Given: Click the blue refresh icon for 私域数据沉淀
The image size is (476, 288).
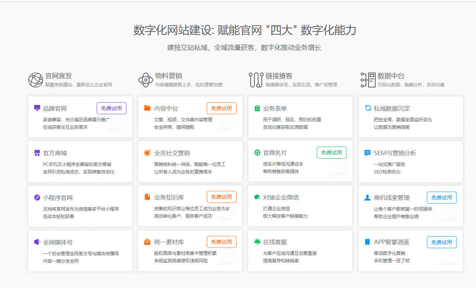Looking at the screenshot, I should [368, 108].
